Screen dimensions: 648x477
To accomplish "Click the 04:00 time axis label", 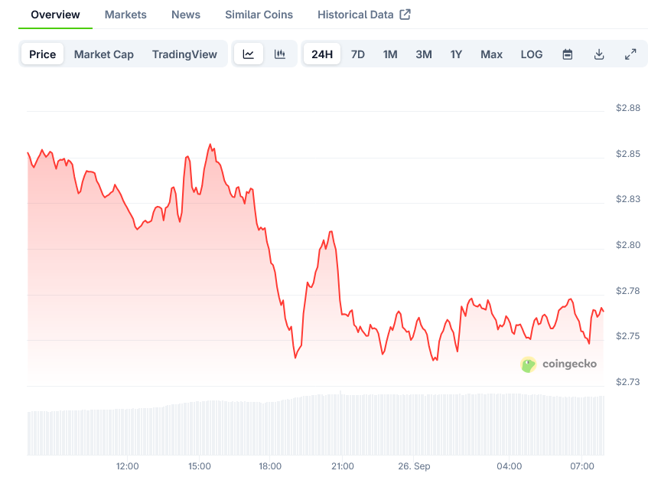I will pyautogui.click(x=510, y=466).
